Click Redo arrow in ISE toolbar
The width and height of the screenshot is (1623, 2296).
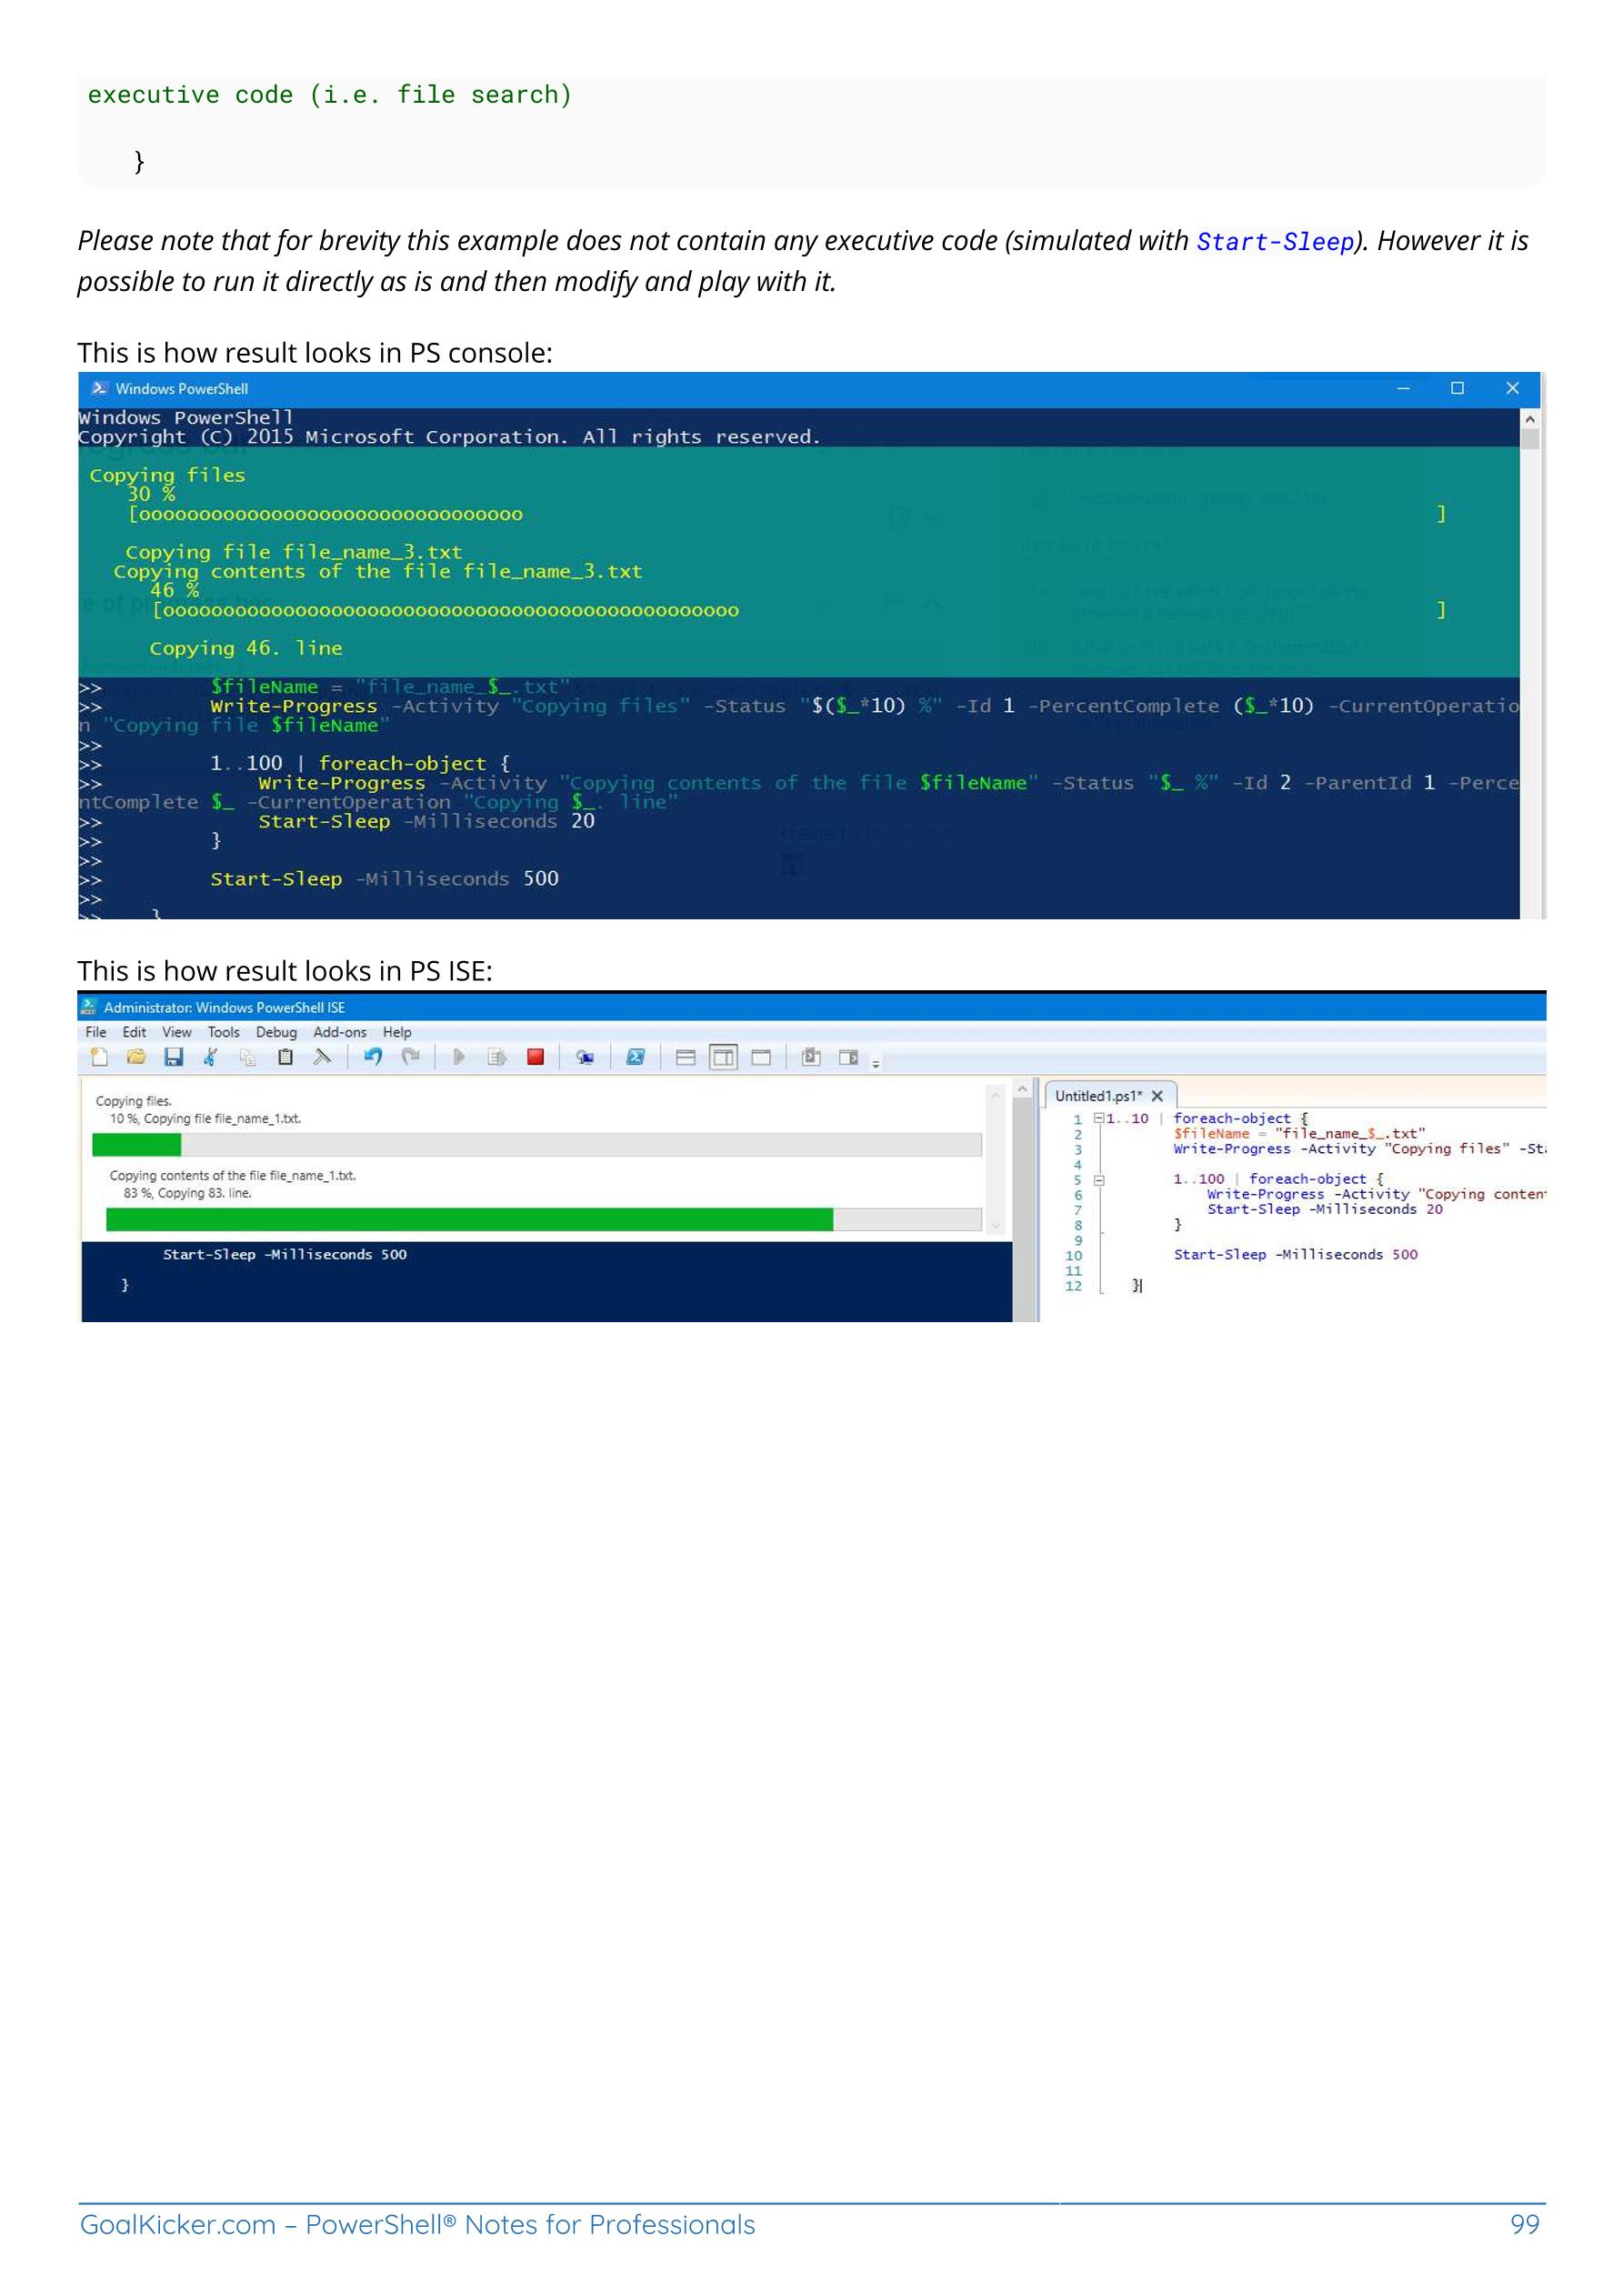click(x=410, y=1057)
